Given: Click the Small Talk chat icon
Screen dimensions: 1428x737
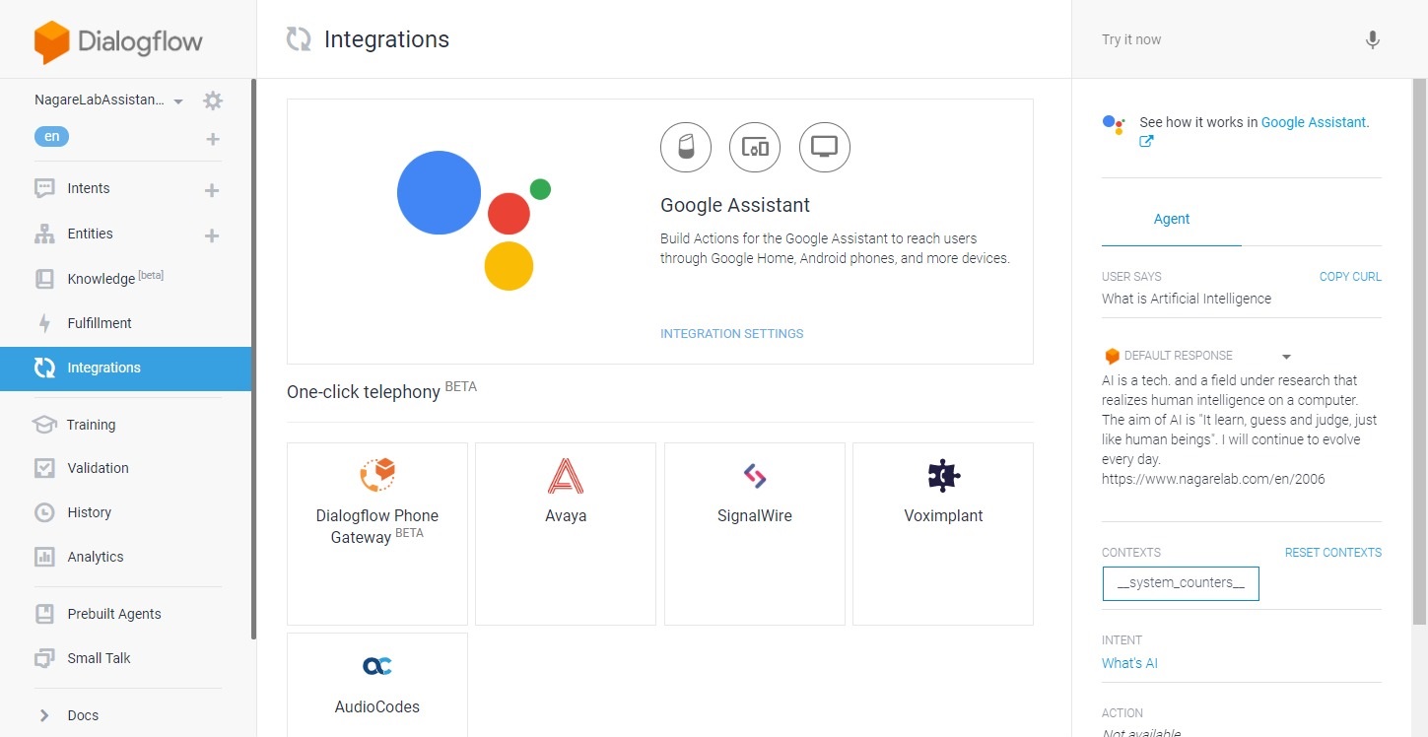Looking at the screenshot, I should click(x=44, y=658).
